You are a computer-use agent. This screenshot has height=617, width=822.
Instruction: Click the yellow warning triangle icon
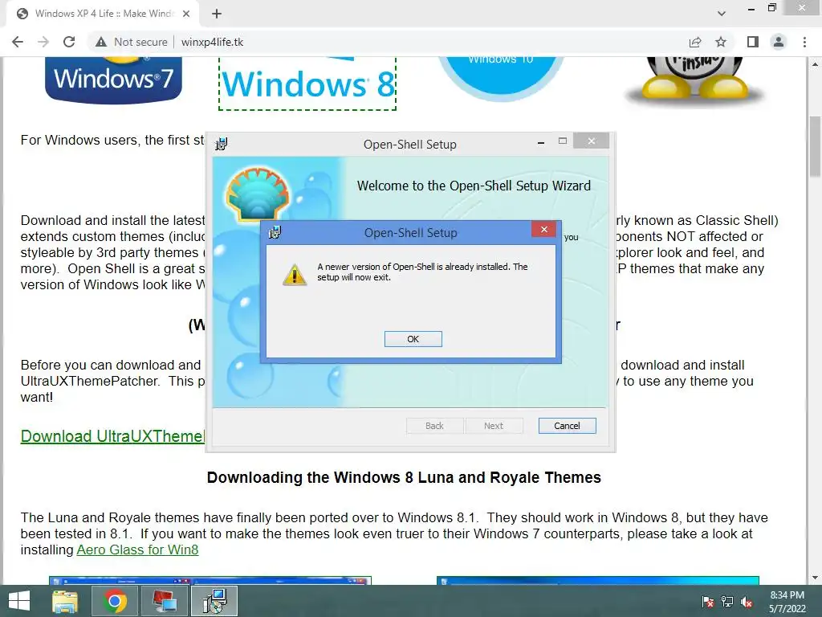click(x=295, y=275)
